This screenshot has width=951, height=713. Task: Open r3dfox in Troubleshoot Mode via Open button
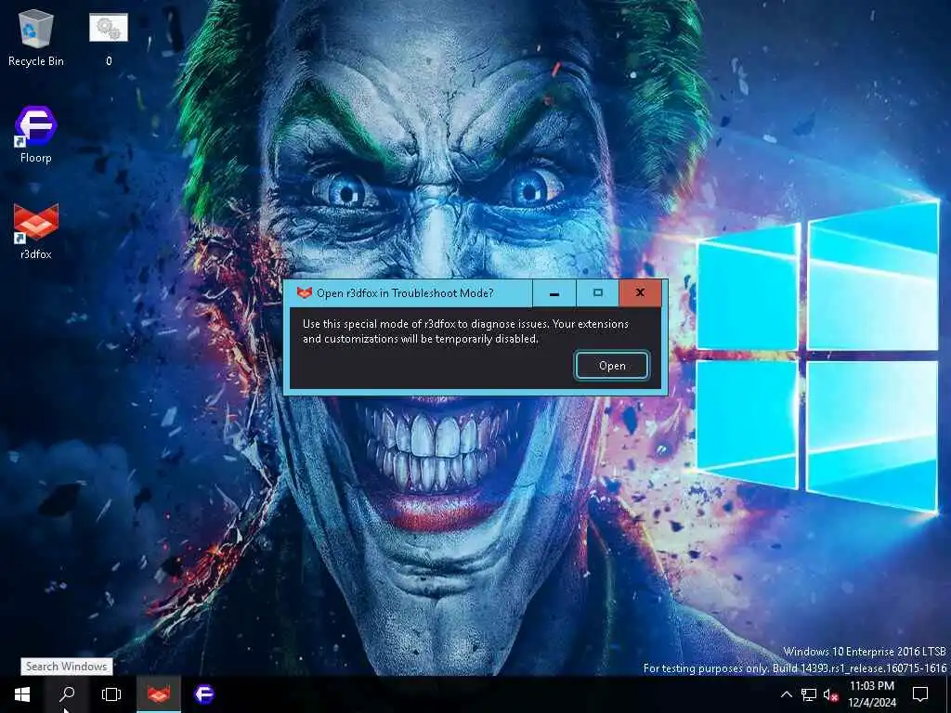pyautogui.click(x=612, y=366)
